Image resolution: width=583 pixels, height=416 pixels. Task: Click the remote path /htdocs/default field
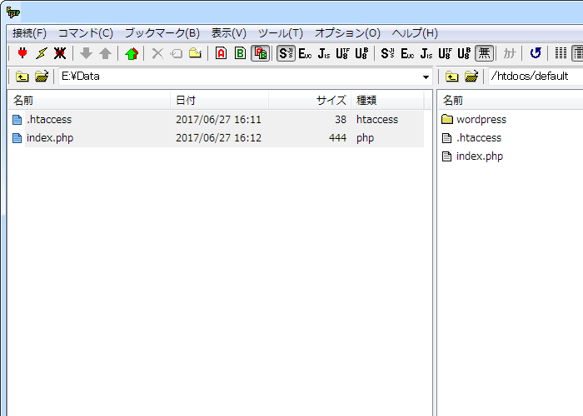tap(533, 77)
